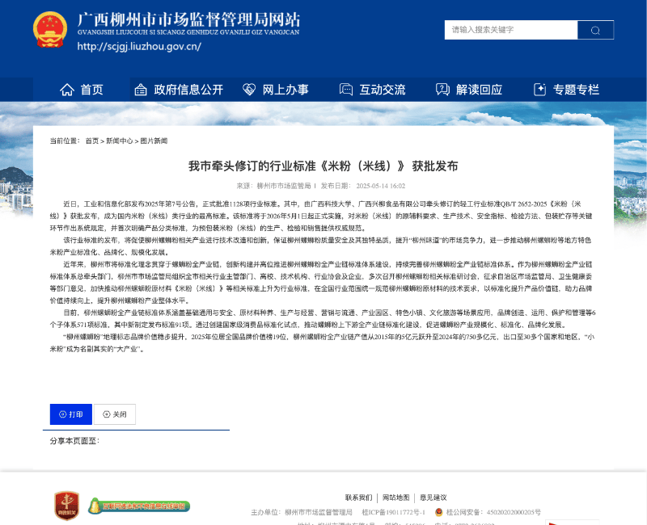647x525 pixels.
Task: Go to 首页 in the breadcrumb
Action: coord(92,141)
